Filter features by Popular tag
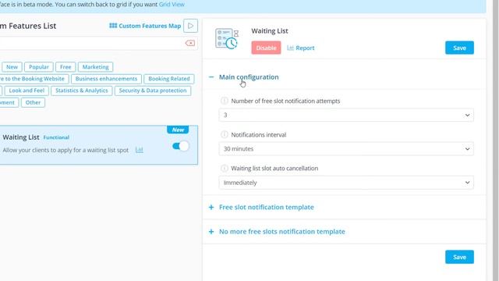The width and height of the screenshot is (499, 281). coord(39,67)
